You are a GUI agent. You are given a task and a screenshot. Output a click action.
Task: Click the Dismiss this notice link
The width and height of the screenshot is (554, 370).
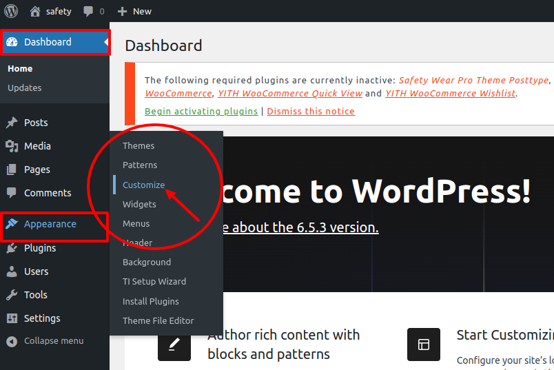[311, 111]
